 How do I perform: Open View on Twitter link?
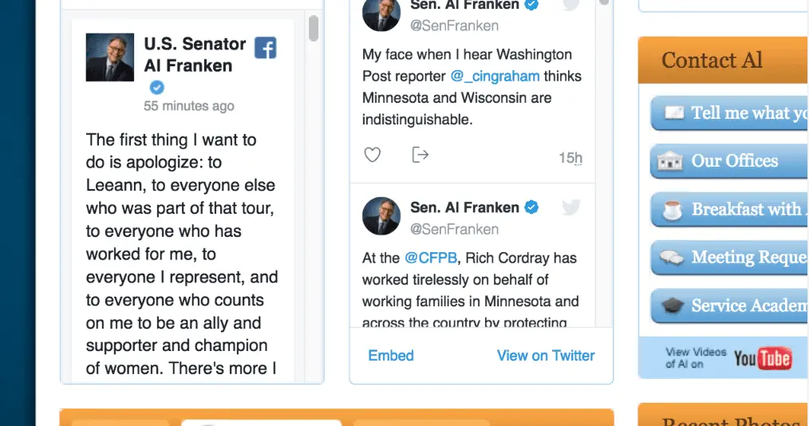pyautogui.click(x=546, y=356)
